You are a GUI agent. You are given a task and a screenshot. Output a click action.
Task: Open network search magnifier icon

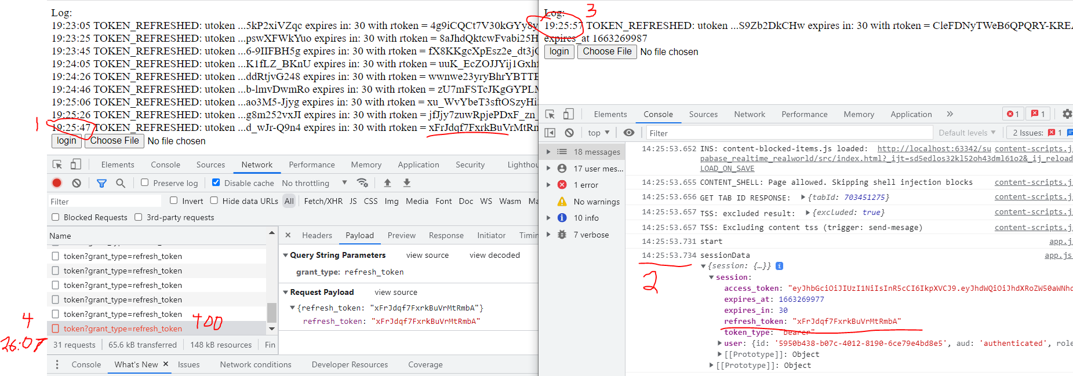121,183
